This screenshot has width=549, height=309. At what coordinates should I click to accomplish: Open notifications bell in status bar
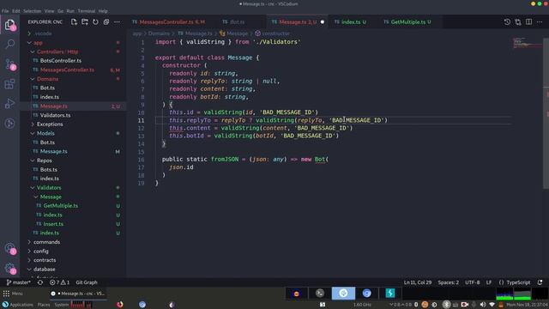(x=540, y=282)
